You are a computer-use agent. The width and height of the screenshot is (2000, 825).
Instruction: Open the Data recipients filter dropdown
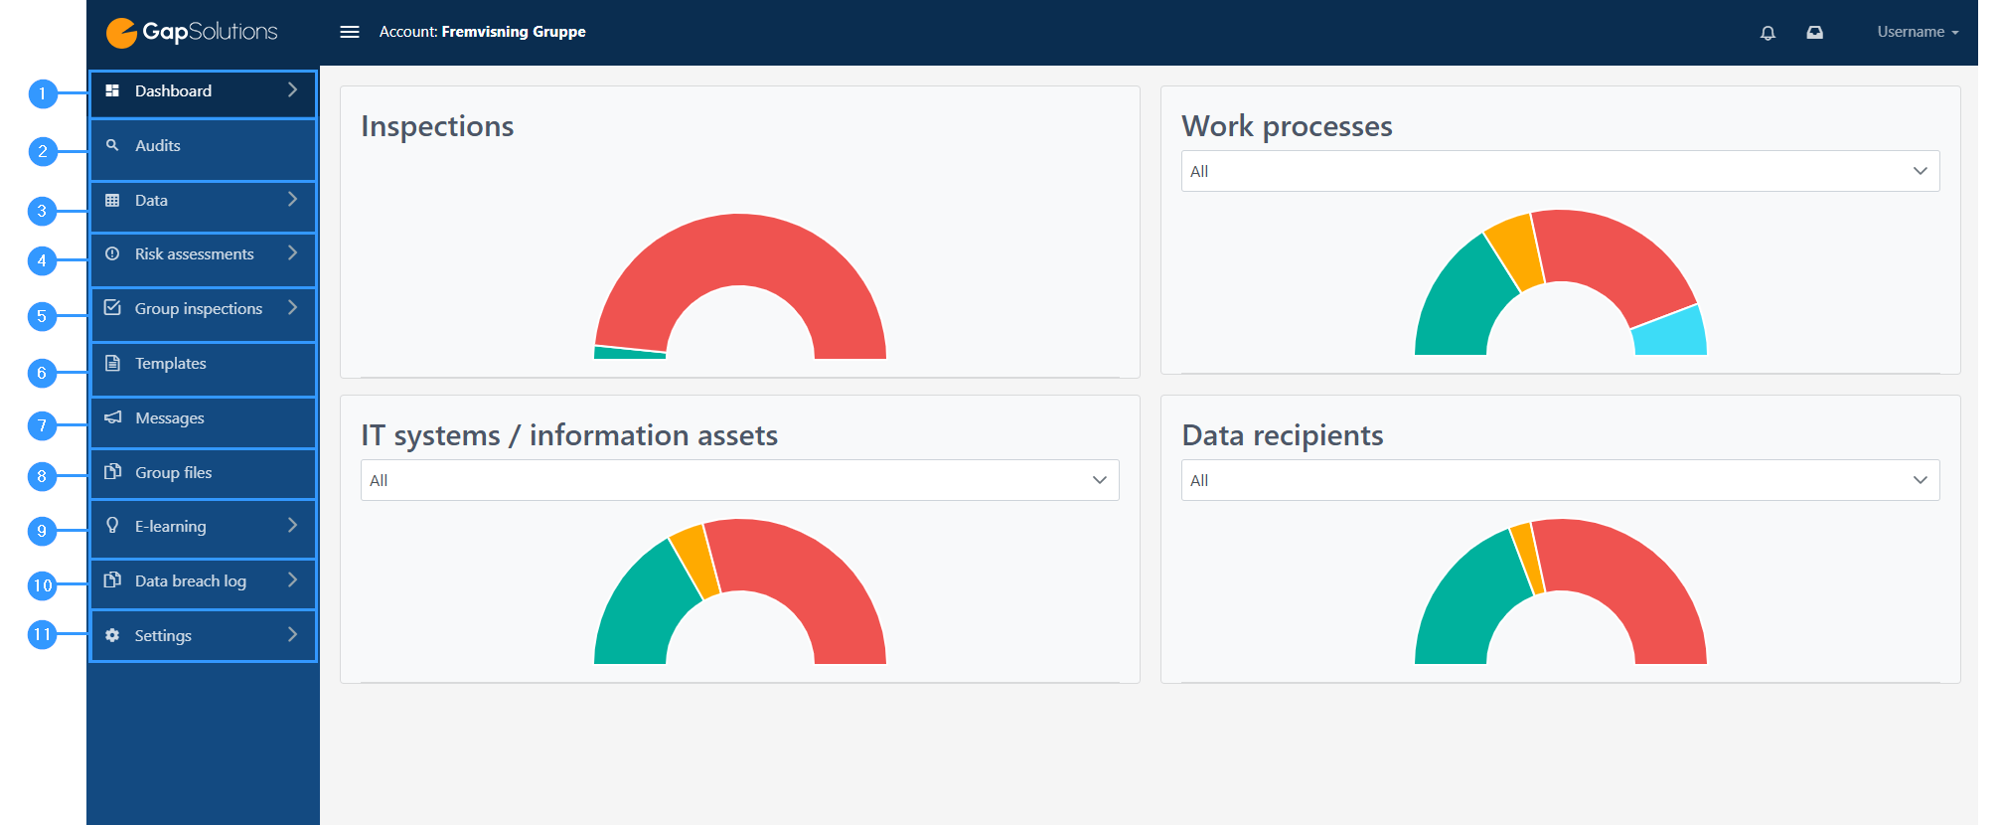coord(1560,480)
